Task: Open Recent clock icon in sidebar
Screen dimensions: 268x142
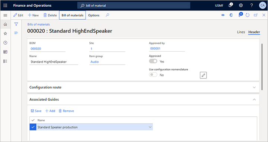Action: [5, 43]
